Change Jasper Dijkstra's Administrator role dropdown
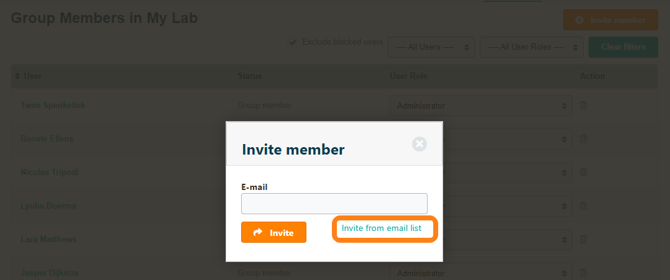The width and height of the screenshot is (670, 280). (481, 273)
